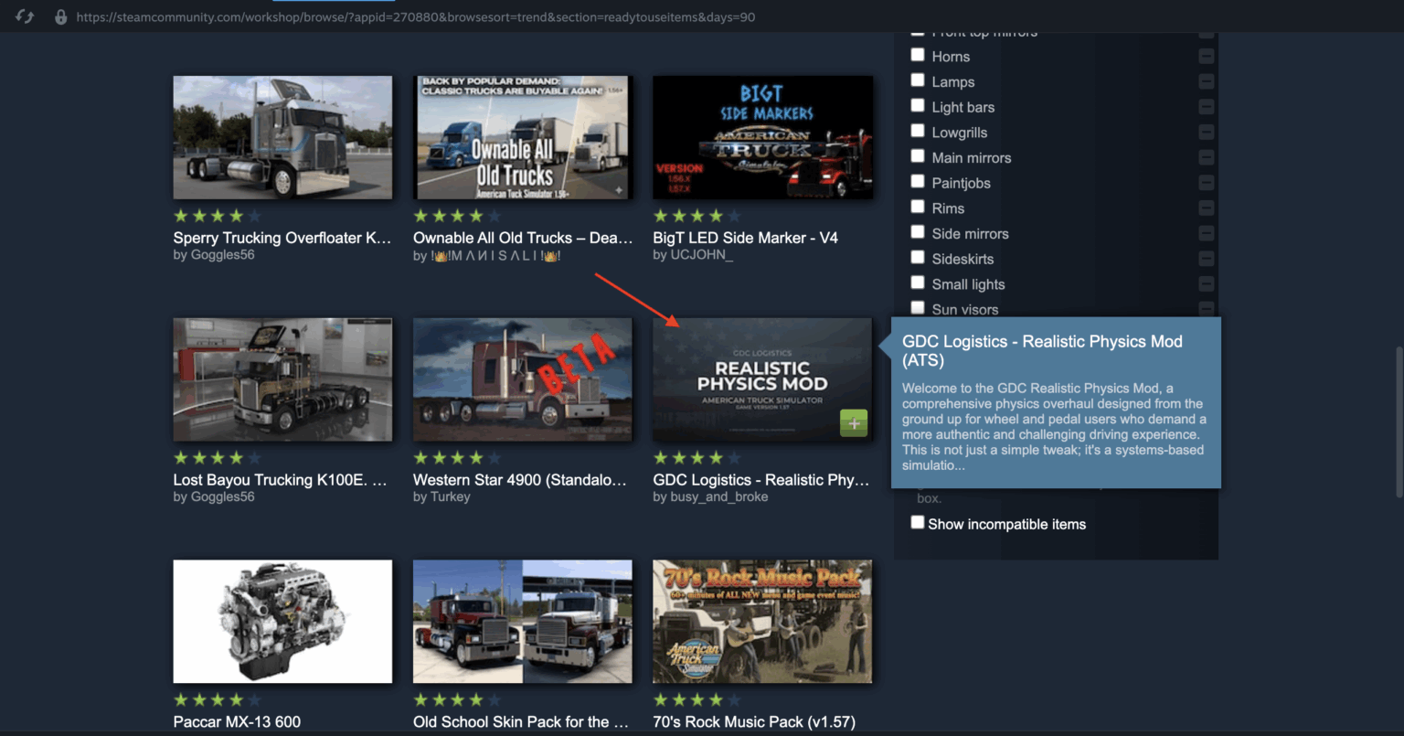The height and width of the screenshot is (736, 1404).
Task: Check the Sideskirts filter
Action: 917,257
